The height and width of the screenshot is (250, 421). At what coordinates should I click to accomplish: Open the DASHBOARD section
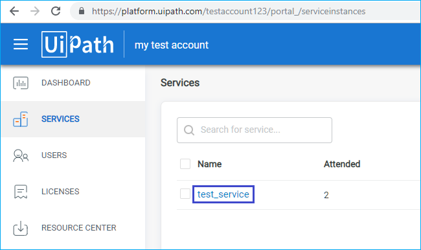point(66,83)
